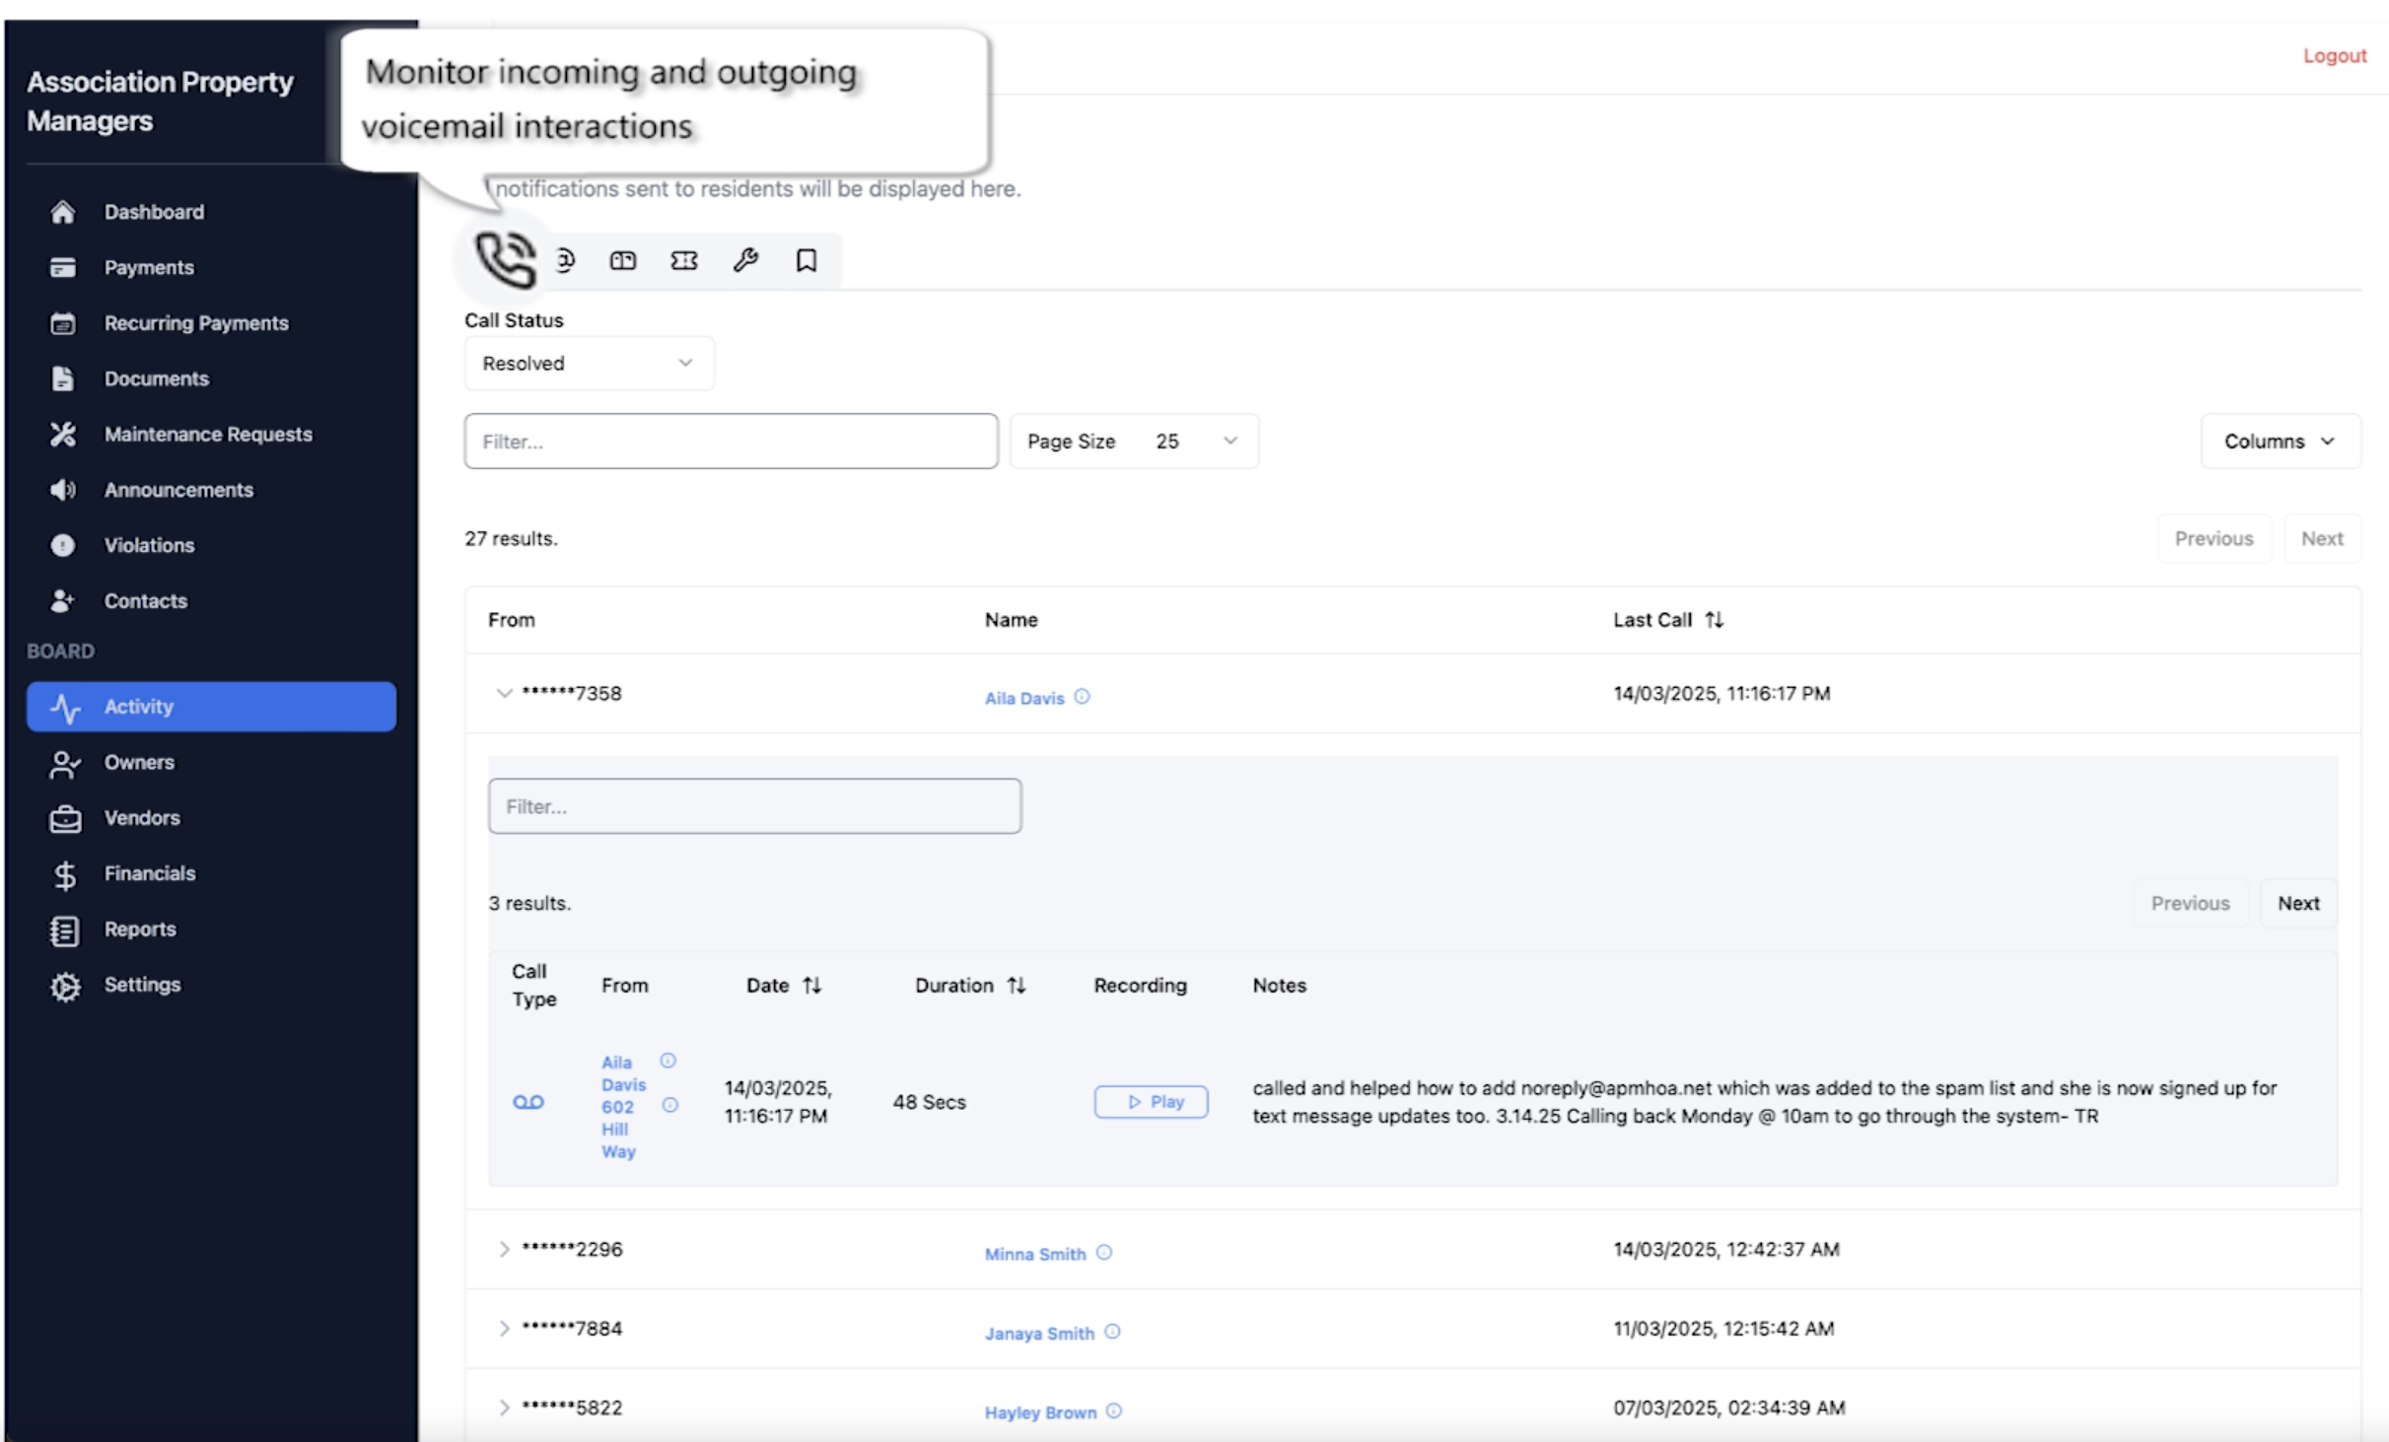
Task: Go to Maintenance Requests in sidebar
Action: (x=207, y=435)
